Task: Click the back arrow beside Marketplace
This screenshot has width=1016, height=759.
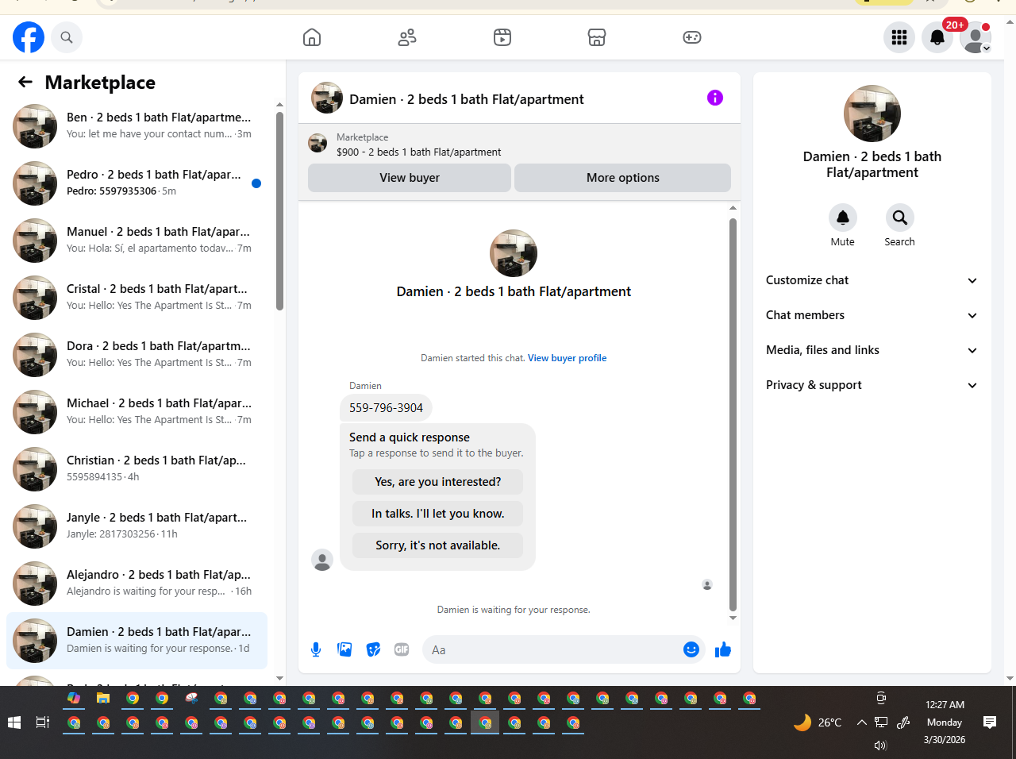Action: pyautogui.click(x=25, y=82)
